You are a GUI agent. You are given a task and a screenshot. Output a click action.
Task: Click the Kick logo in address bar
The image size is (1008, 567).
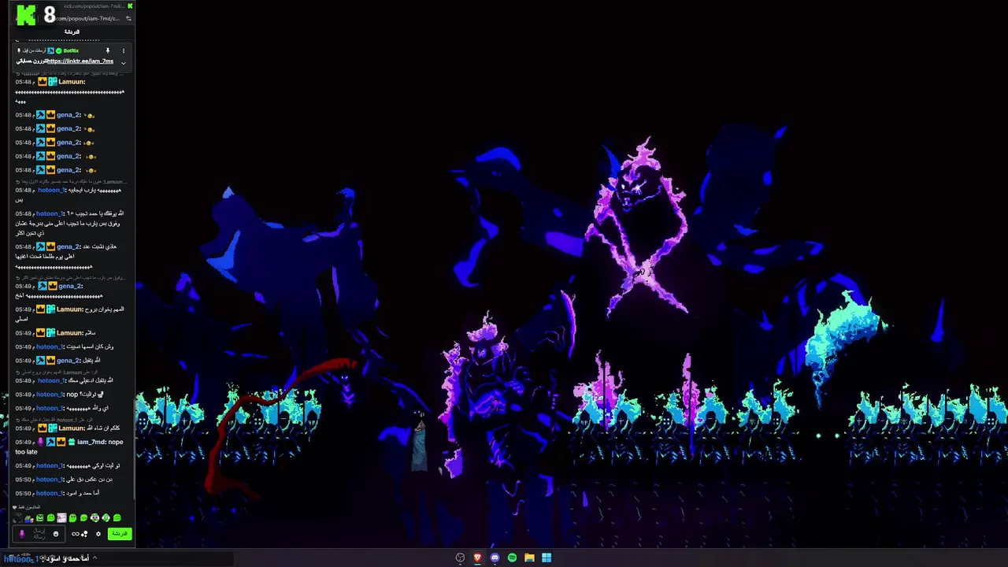[130, 6]
